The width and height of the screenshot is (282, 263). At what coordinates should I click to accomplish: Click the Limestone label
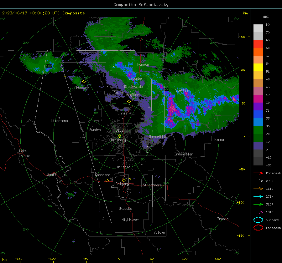[59, 121]
